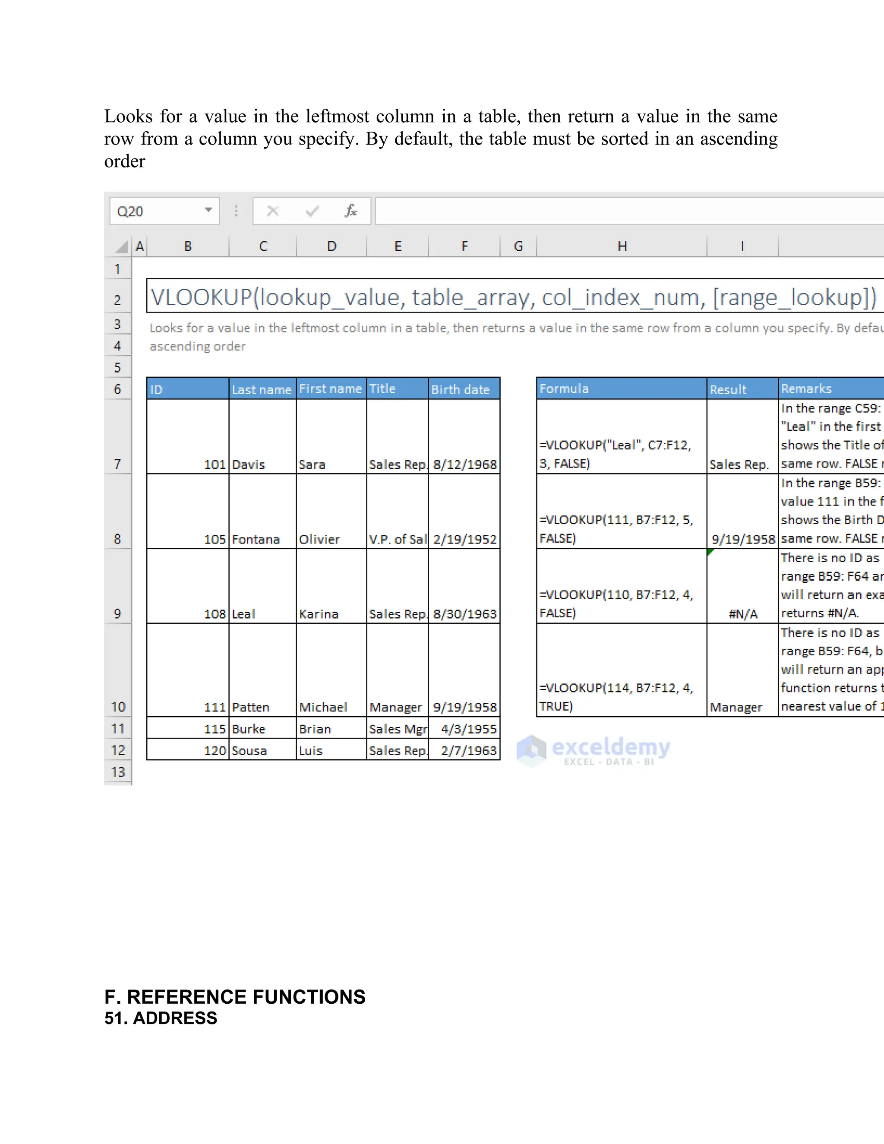Click the 'V.P. of Sal' title cell
Viewport: 884px width, 1144px height.
click(398, 511)
